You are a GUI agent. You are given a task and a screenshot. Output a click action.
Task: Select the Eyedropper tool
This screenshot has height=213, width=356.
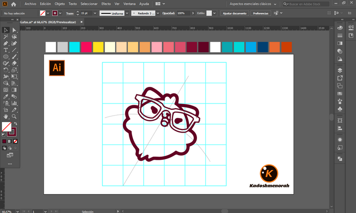6,97
